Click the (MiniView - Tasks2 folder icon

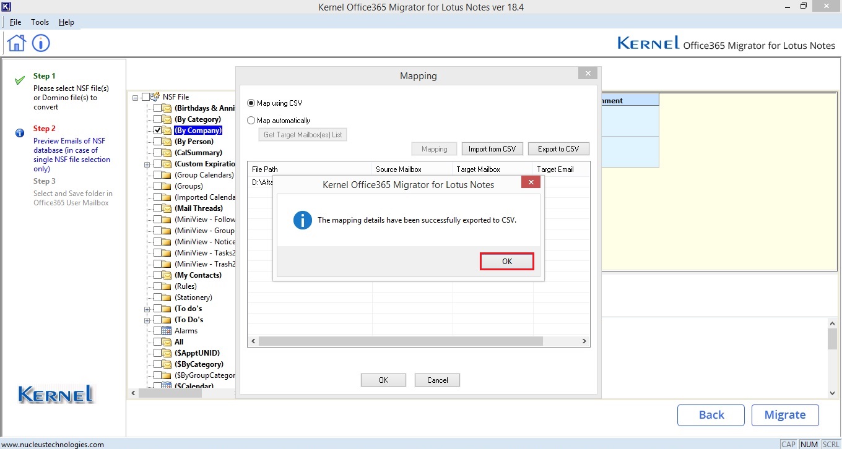point(167,253)
